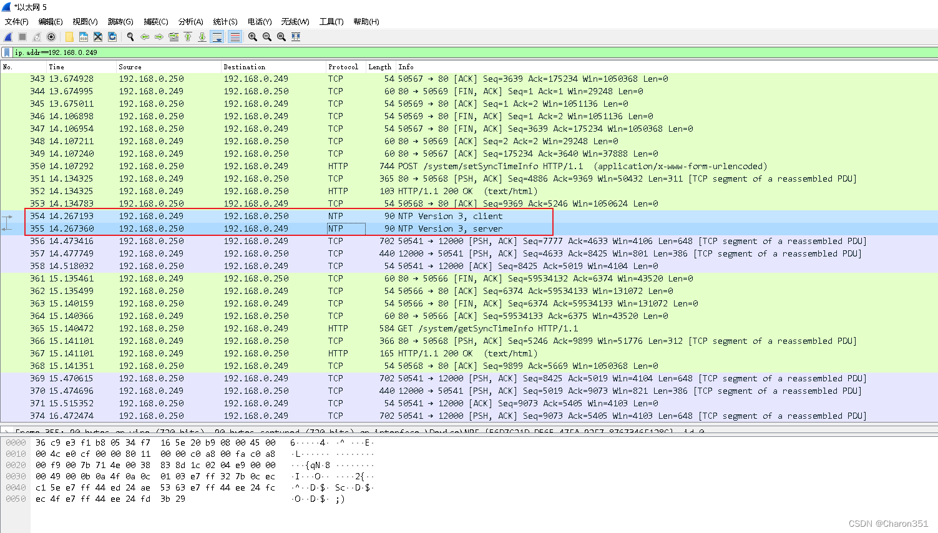
Task: Open a capture file (folder icon)
Action: click(69, 37)
